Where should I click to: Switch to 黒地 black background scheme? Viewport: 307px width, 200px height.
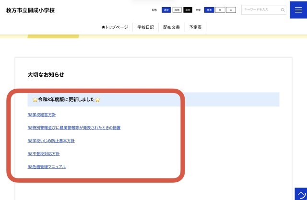188,10
